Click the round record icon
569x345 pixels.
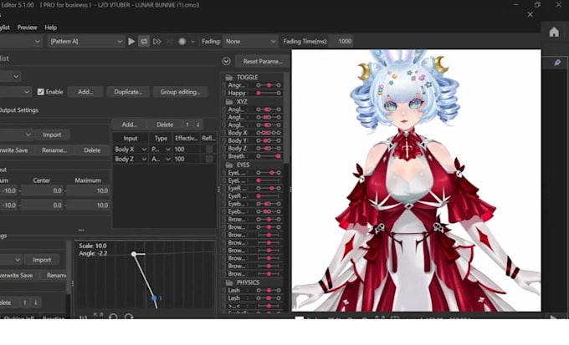tap(182, 41)
